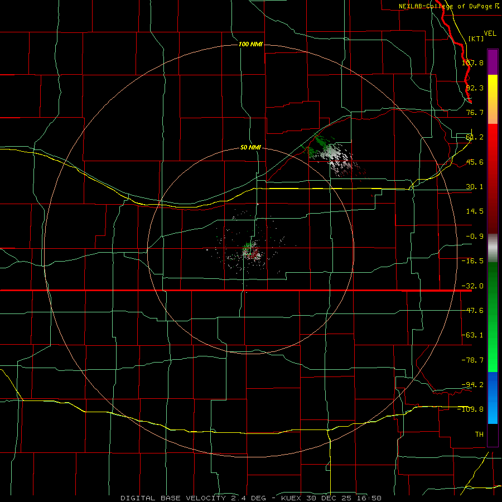
Task: Click the 76.7 velocity scale value
Action: tap(475, 112)
